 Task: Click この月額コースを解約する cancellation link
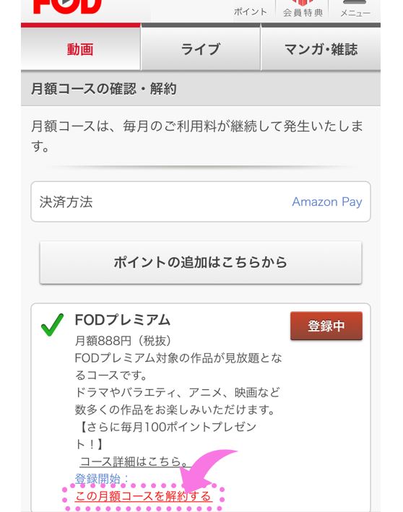[144, 496]
